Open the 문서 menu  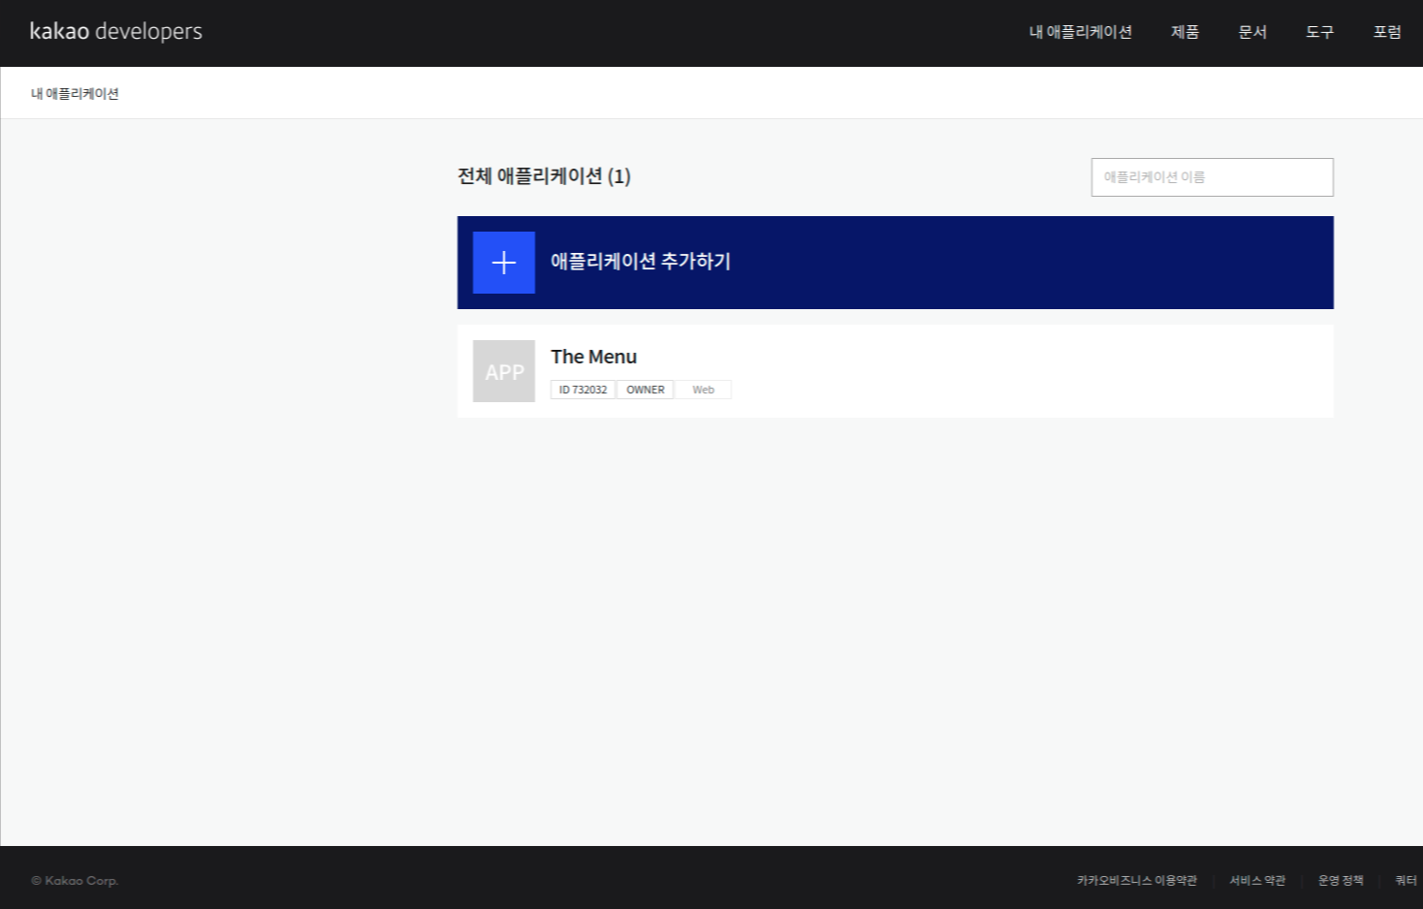1252,32
